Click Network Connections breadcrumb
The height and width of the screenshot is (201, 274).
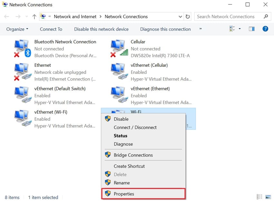click(x=126, y=16)
